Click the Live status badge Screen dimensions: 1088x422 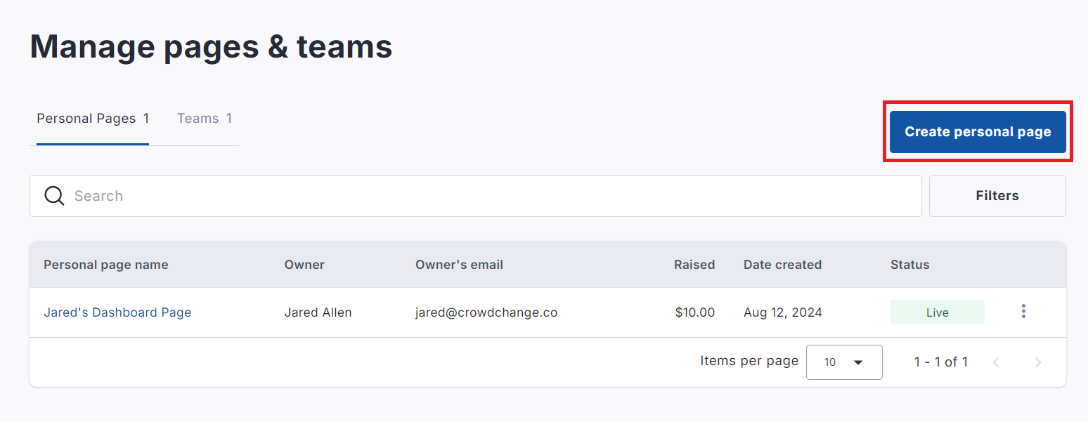click(937, 312)
